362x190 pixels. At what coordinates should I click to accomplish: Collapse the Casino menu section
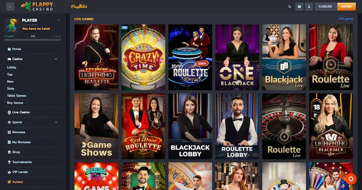pyautogui.click(x=56, y=59)
